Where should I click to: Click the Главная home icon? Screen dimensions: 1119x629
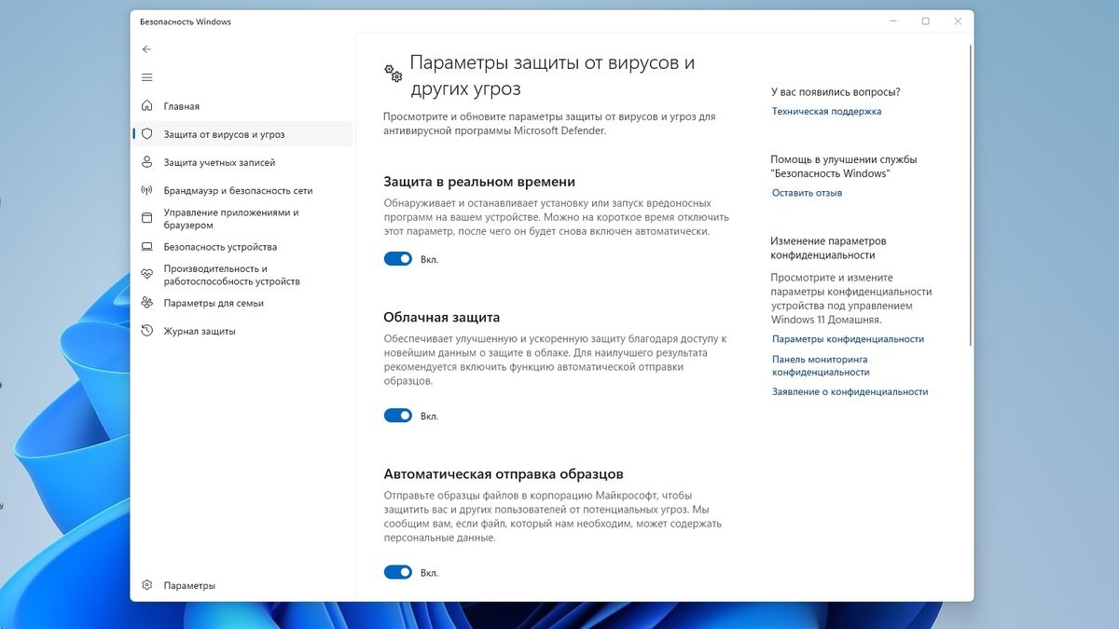pos(146,106)
